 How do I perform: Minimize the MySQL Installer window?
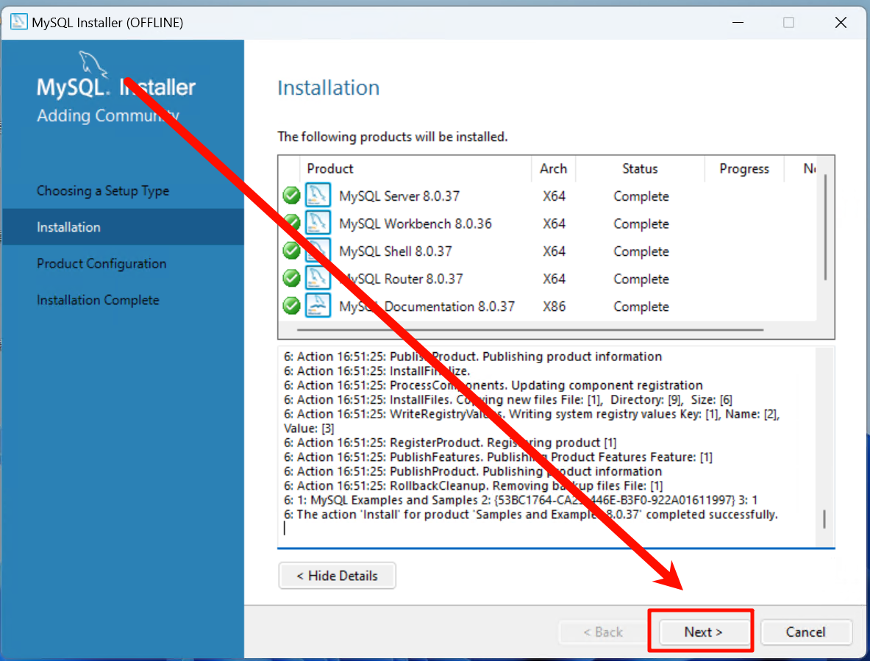pos(738,22)
